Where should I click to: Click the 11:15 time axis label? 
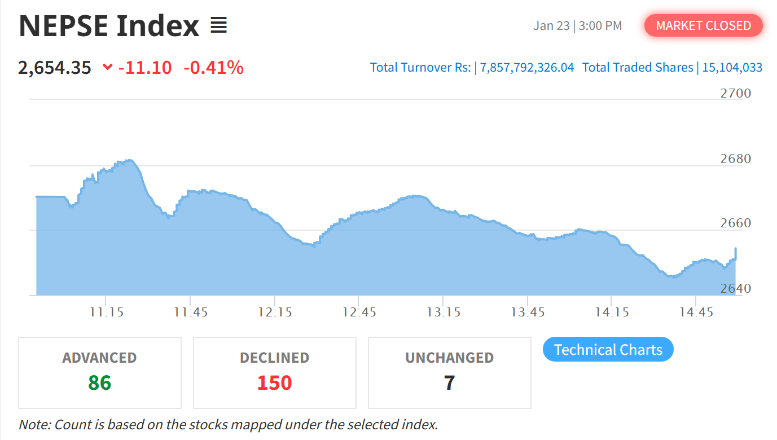tap(106, 312)
